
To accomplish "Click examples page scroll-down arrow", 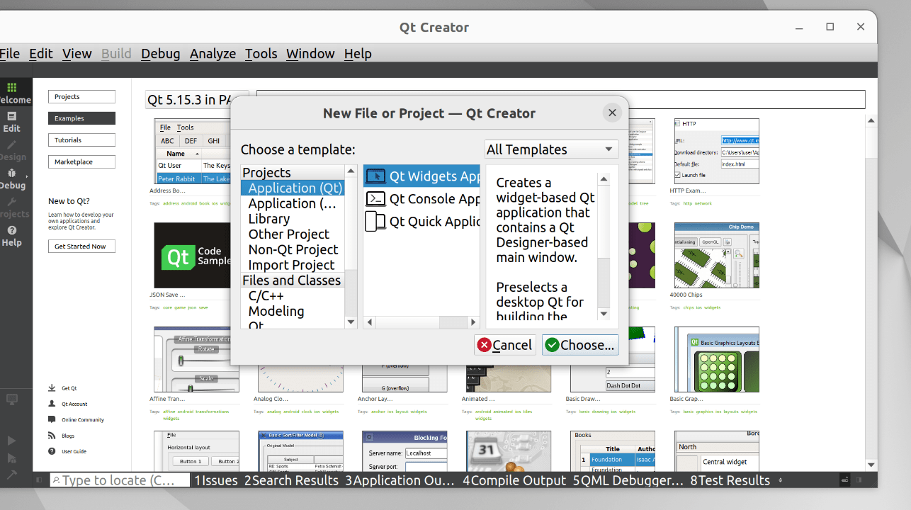I will (871, 465).
